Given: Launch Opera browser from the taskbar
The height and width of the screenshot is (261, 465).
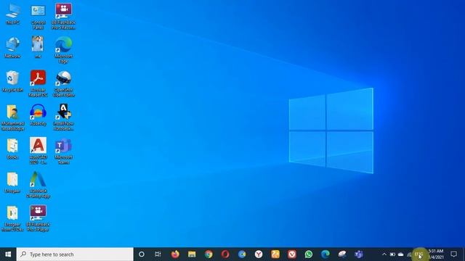Looking at the screenshot, I should [x=225, y=254].
